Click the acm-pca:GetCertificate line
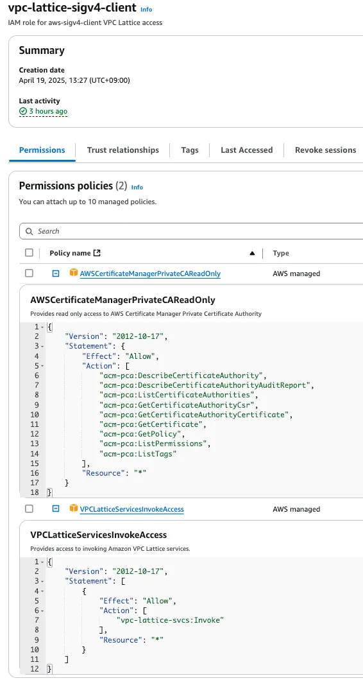The width and height of the screenshot is (363, 685). pos(153,424)
